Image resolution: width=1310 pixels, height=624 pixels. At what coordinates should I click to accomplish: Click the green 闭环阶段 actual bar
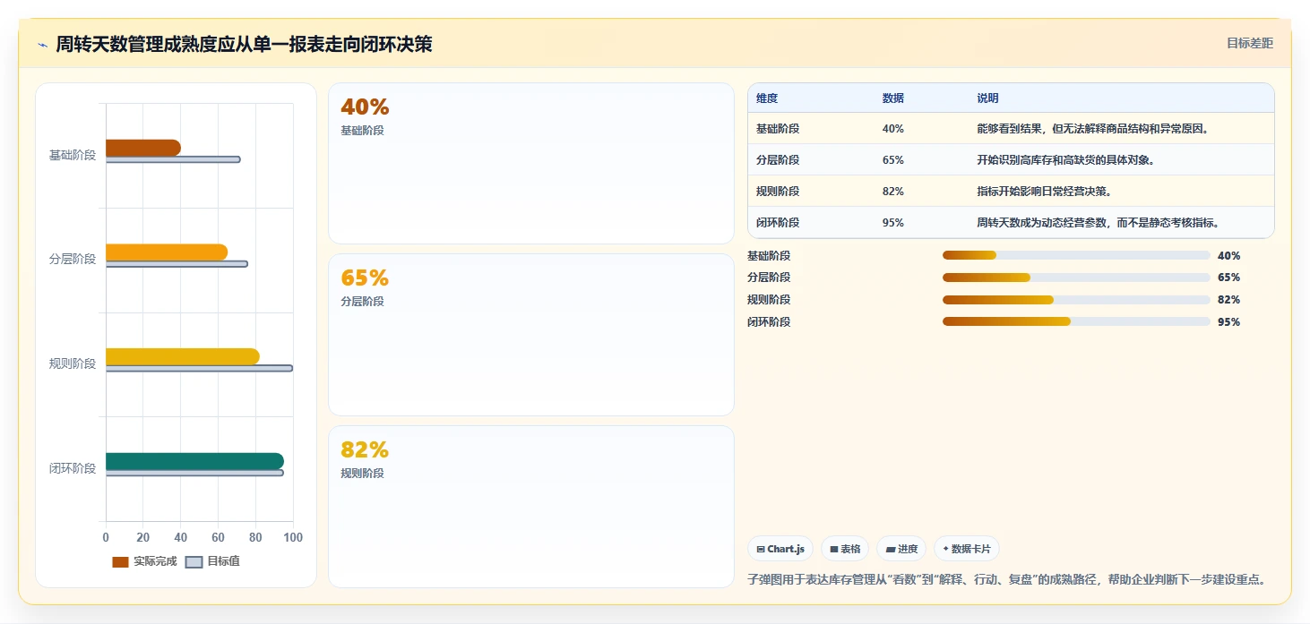tap(194, 461)
